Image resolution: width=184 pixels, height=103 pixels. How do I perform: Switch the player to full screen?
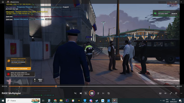(x=171, y=93)
